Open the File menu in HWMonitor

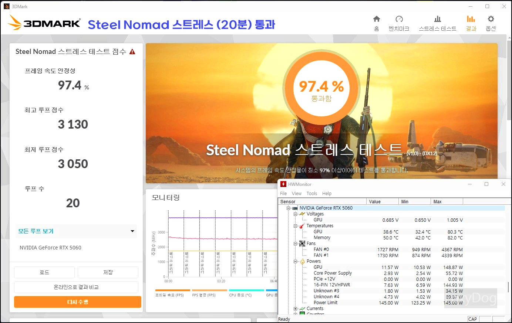[283, 193]
